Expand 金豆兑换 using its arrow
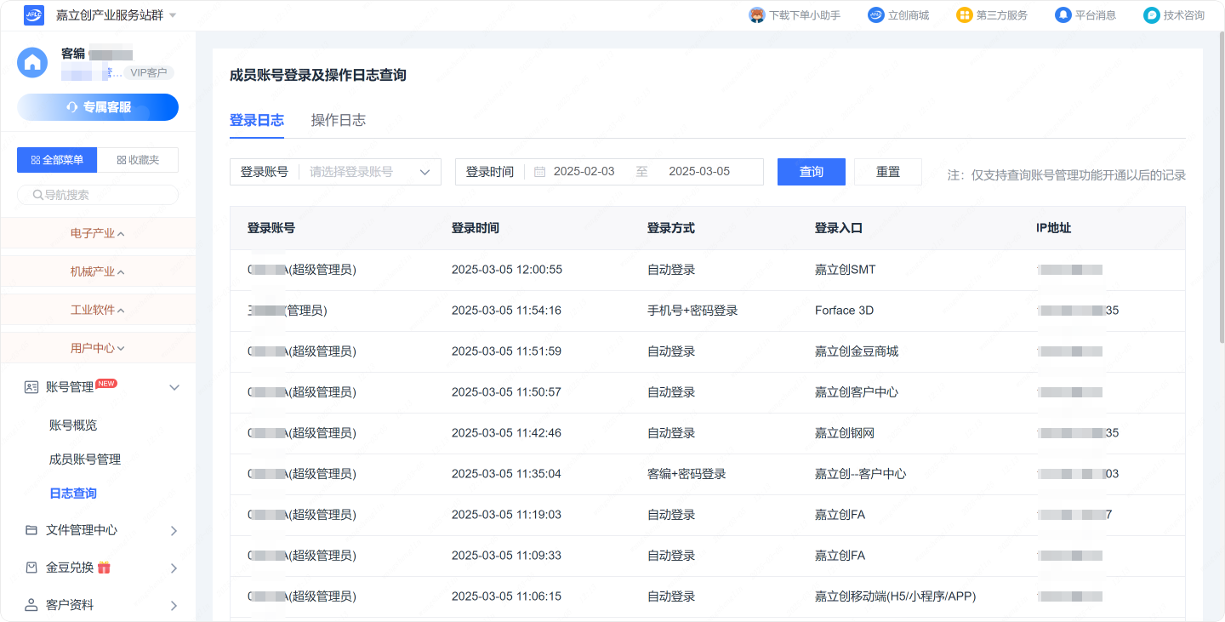The width and height of the screenshot is (1225, 622). pyautogui.click(x=174, y=568)
